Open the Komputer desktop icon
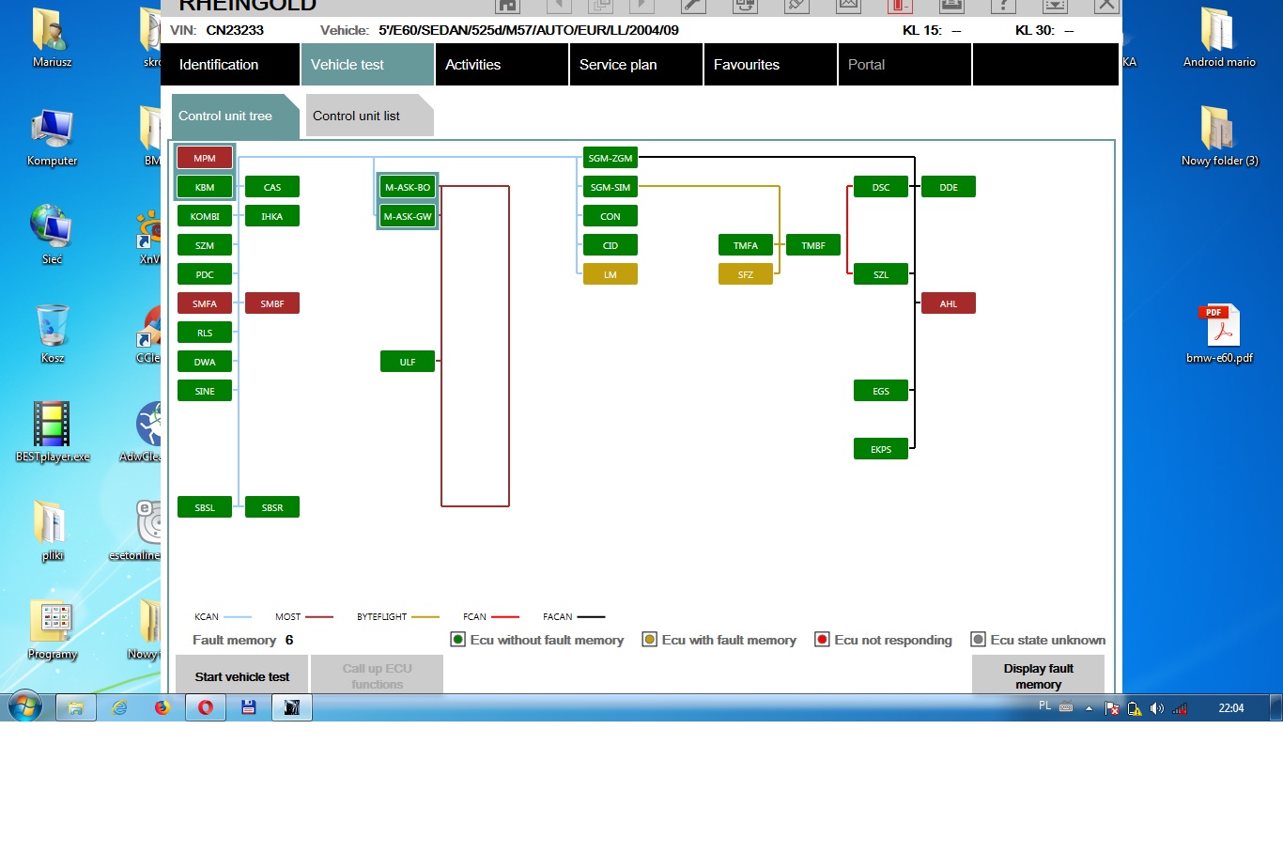The image size is (1283, 853). tap(53, 130)
